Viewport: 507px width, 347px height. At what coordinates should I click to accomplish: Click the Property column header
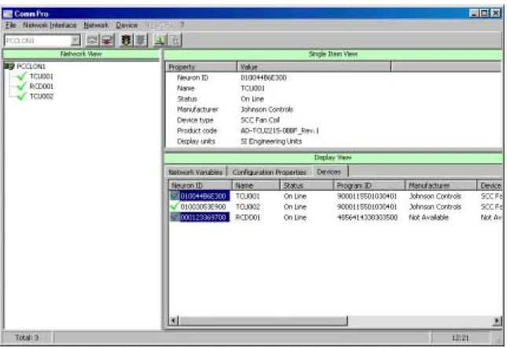(x=202, y=67)
